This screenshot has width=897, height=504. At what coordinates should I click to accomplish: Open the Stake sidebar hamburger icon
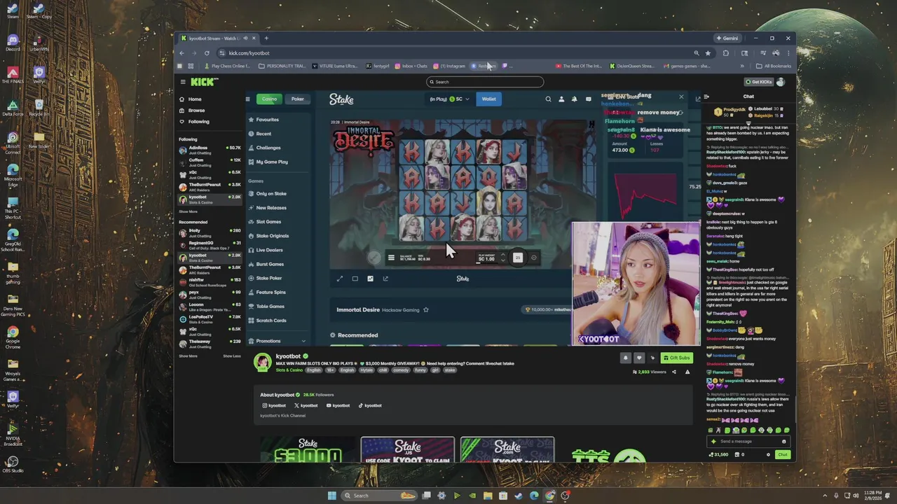pos(247,99)
